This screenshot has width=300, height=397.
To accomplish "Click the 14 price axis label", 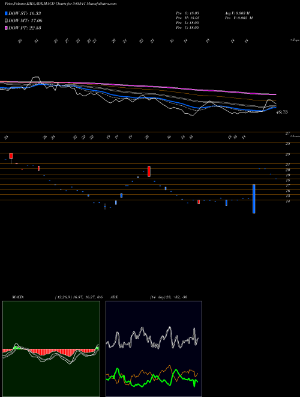I will pyautogui.click(x=287, y=202).
